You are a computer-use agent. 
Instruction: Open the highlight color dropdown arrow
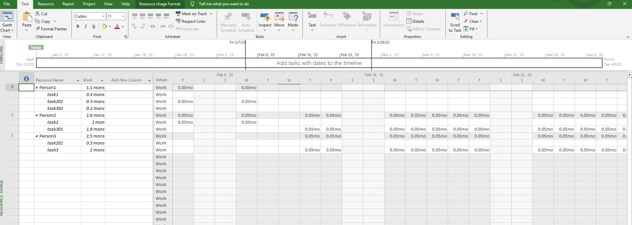110,26
